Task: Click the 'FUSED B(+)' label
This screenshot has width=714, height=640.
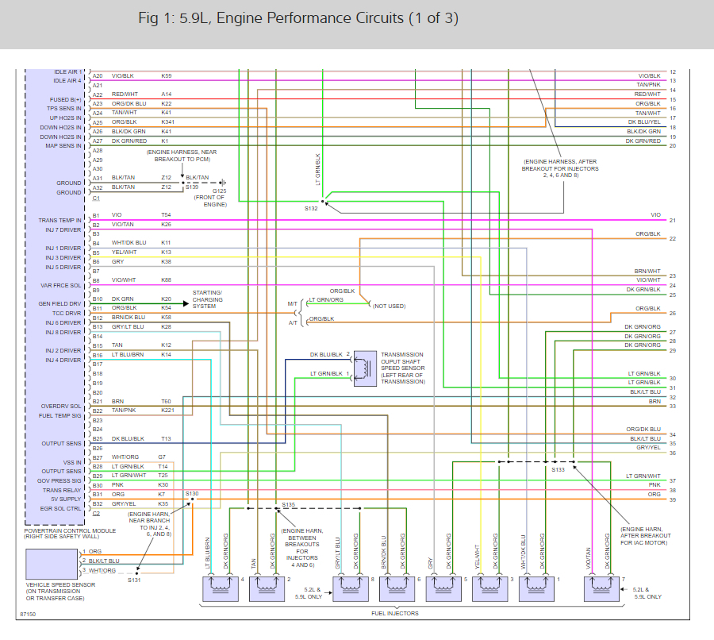Action: [66, 99]
